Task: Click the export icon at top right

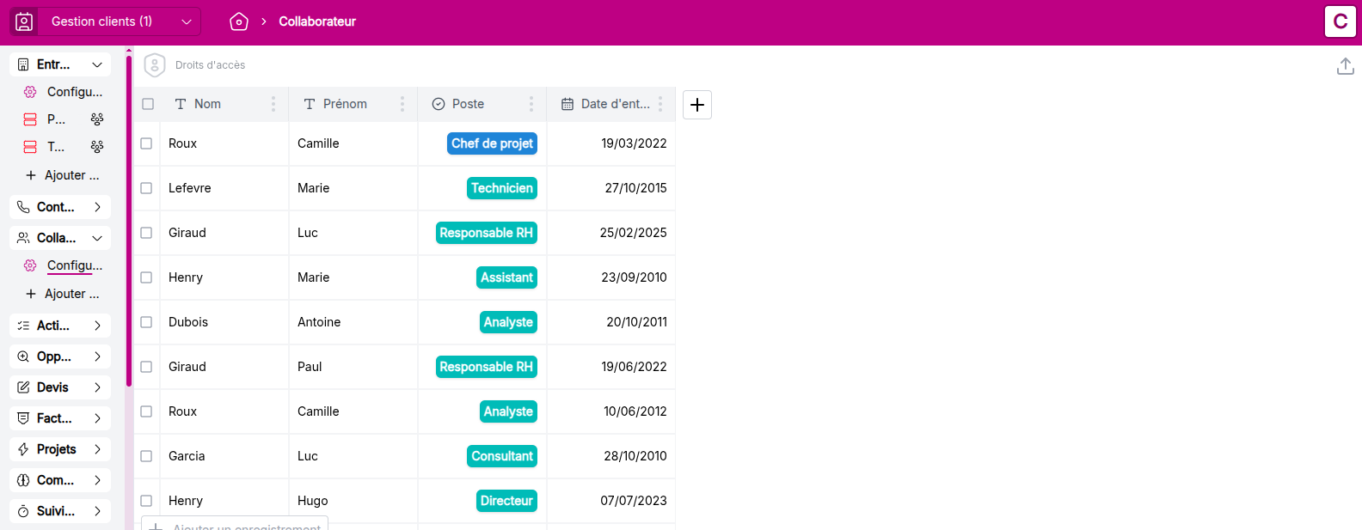Action: (x=1345, y=66)
